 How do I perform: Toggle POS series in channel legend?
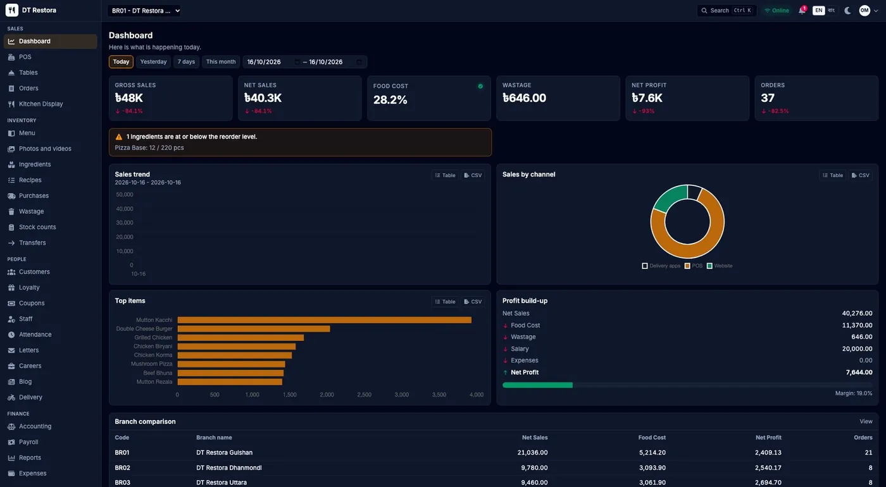[x=694, y=266]
